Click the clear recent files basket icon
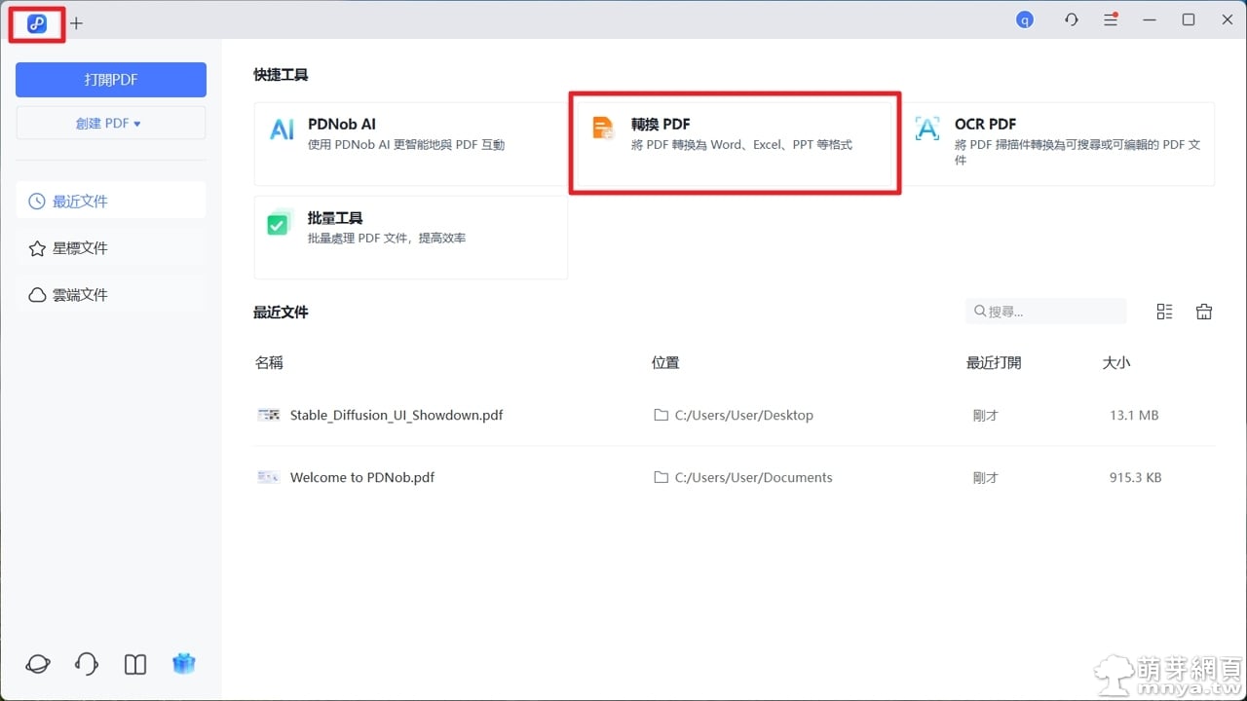Image resolution: width=1247 pixels, height=701 pixels. pyautogui.click(x=1204, y=312)
